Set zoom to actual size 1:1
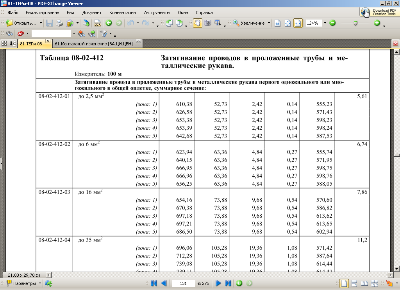400x290 pixels. [x=278, y=23]
